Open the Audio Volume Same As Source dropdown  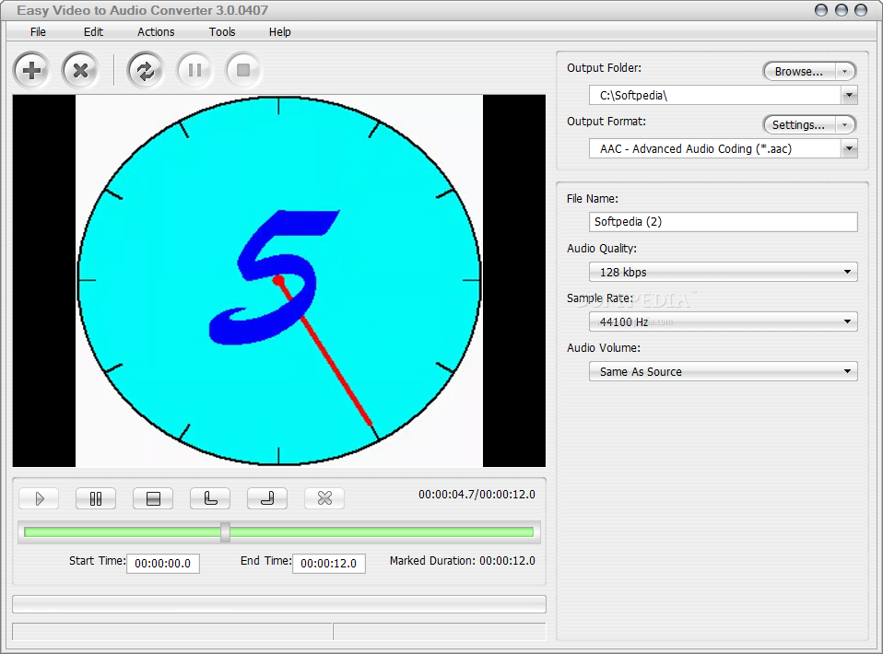coord(723,371)
